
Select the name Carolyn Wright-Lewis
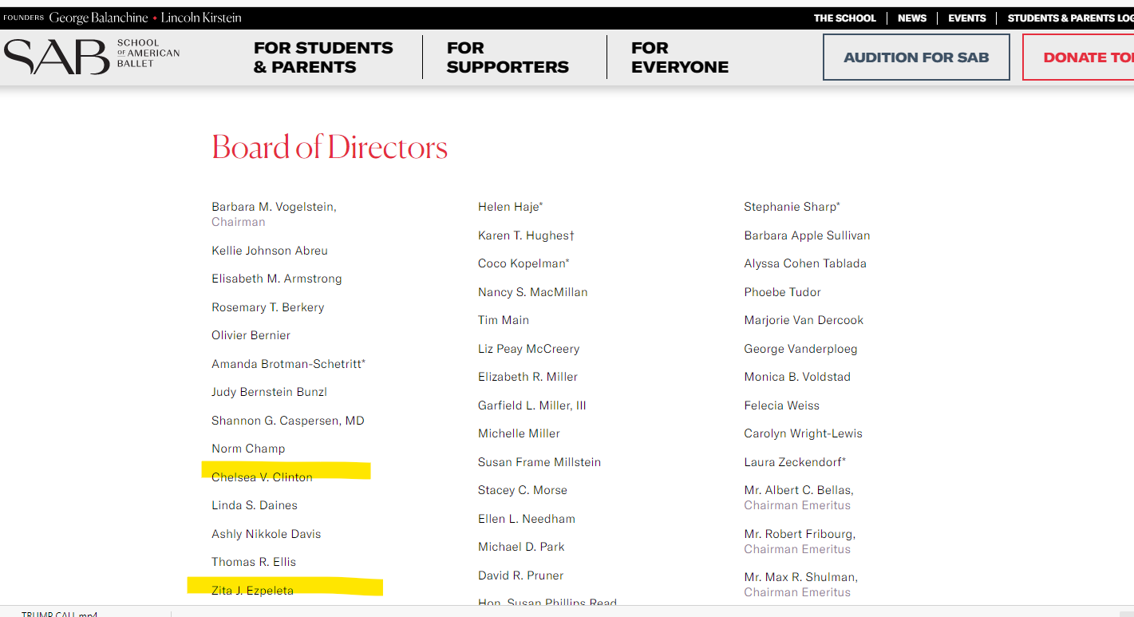pyautogui.click(x=803, y=433)
